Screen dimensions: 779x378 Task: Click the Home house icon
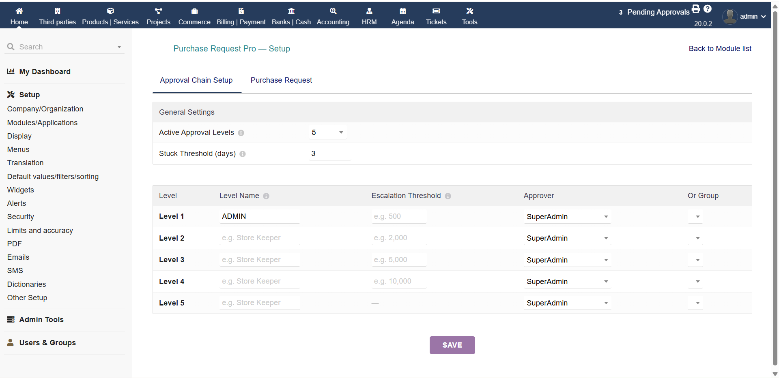(x=19, y=11)
